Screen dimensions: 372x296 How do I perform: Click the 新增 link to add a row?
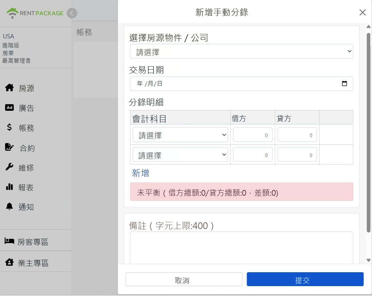pos(140,173)
